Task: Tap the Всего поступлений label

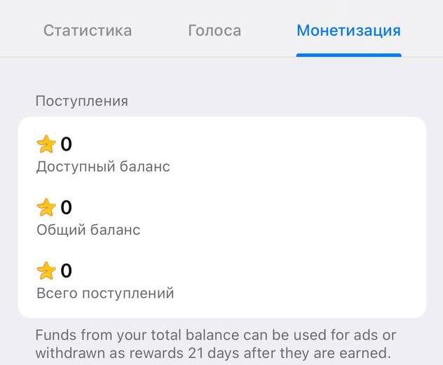Action: (x=104, y=293)
